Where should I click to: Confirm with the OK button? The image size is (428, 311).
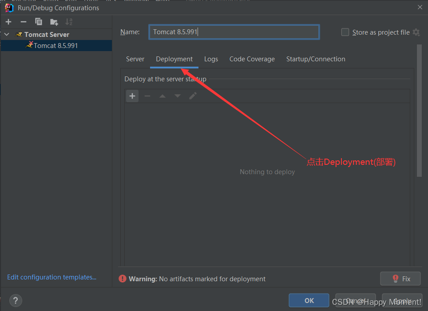(309, 300)
